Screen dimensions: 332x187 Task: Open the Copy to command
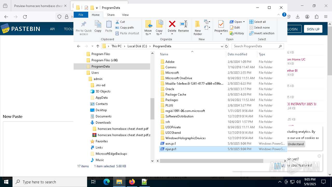point(159,28)
